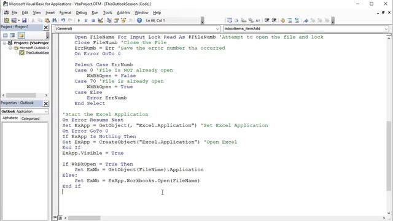Image resolution: width=393 pixels, height=221 pixels.
Task: Click the Previous Bookmark icon
Action: click(320, 20)
